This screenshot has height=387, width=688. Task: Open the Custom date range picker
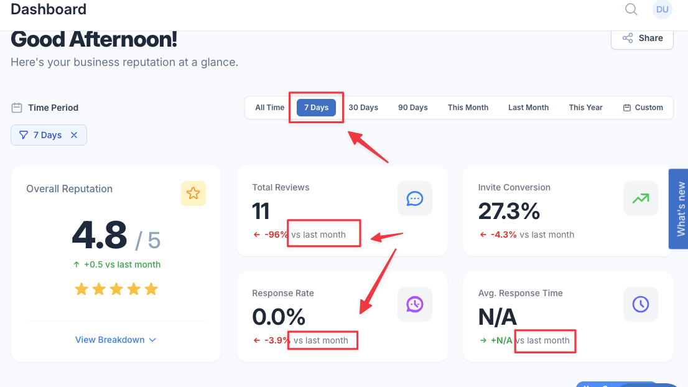click(643, 108)
